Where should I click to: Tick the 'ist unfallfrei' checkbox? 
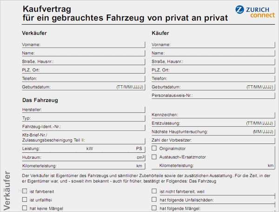click(25, 199)
